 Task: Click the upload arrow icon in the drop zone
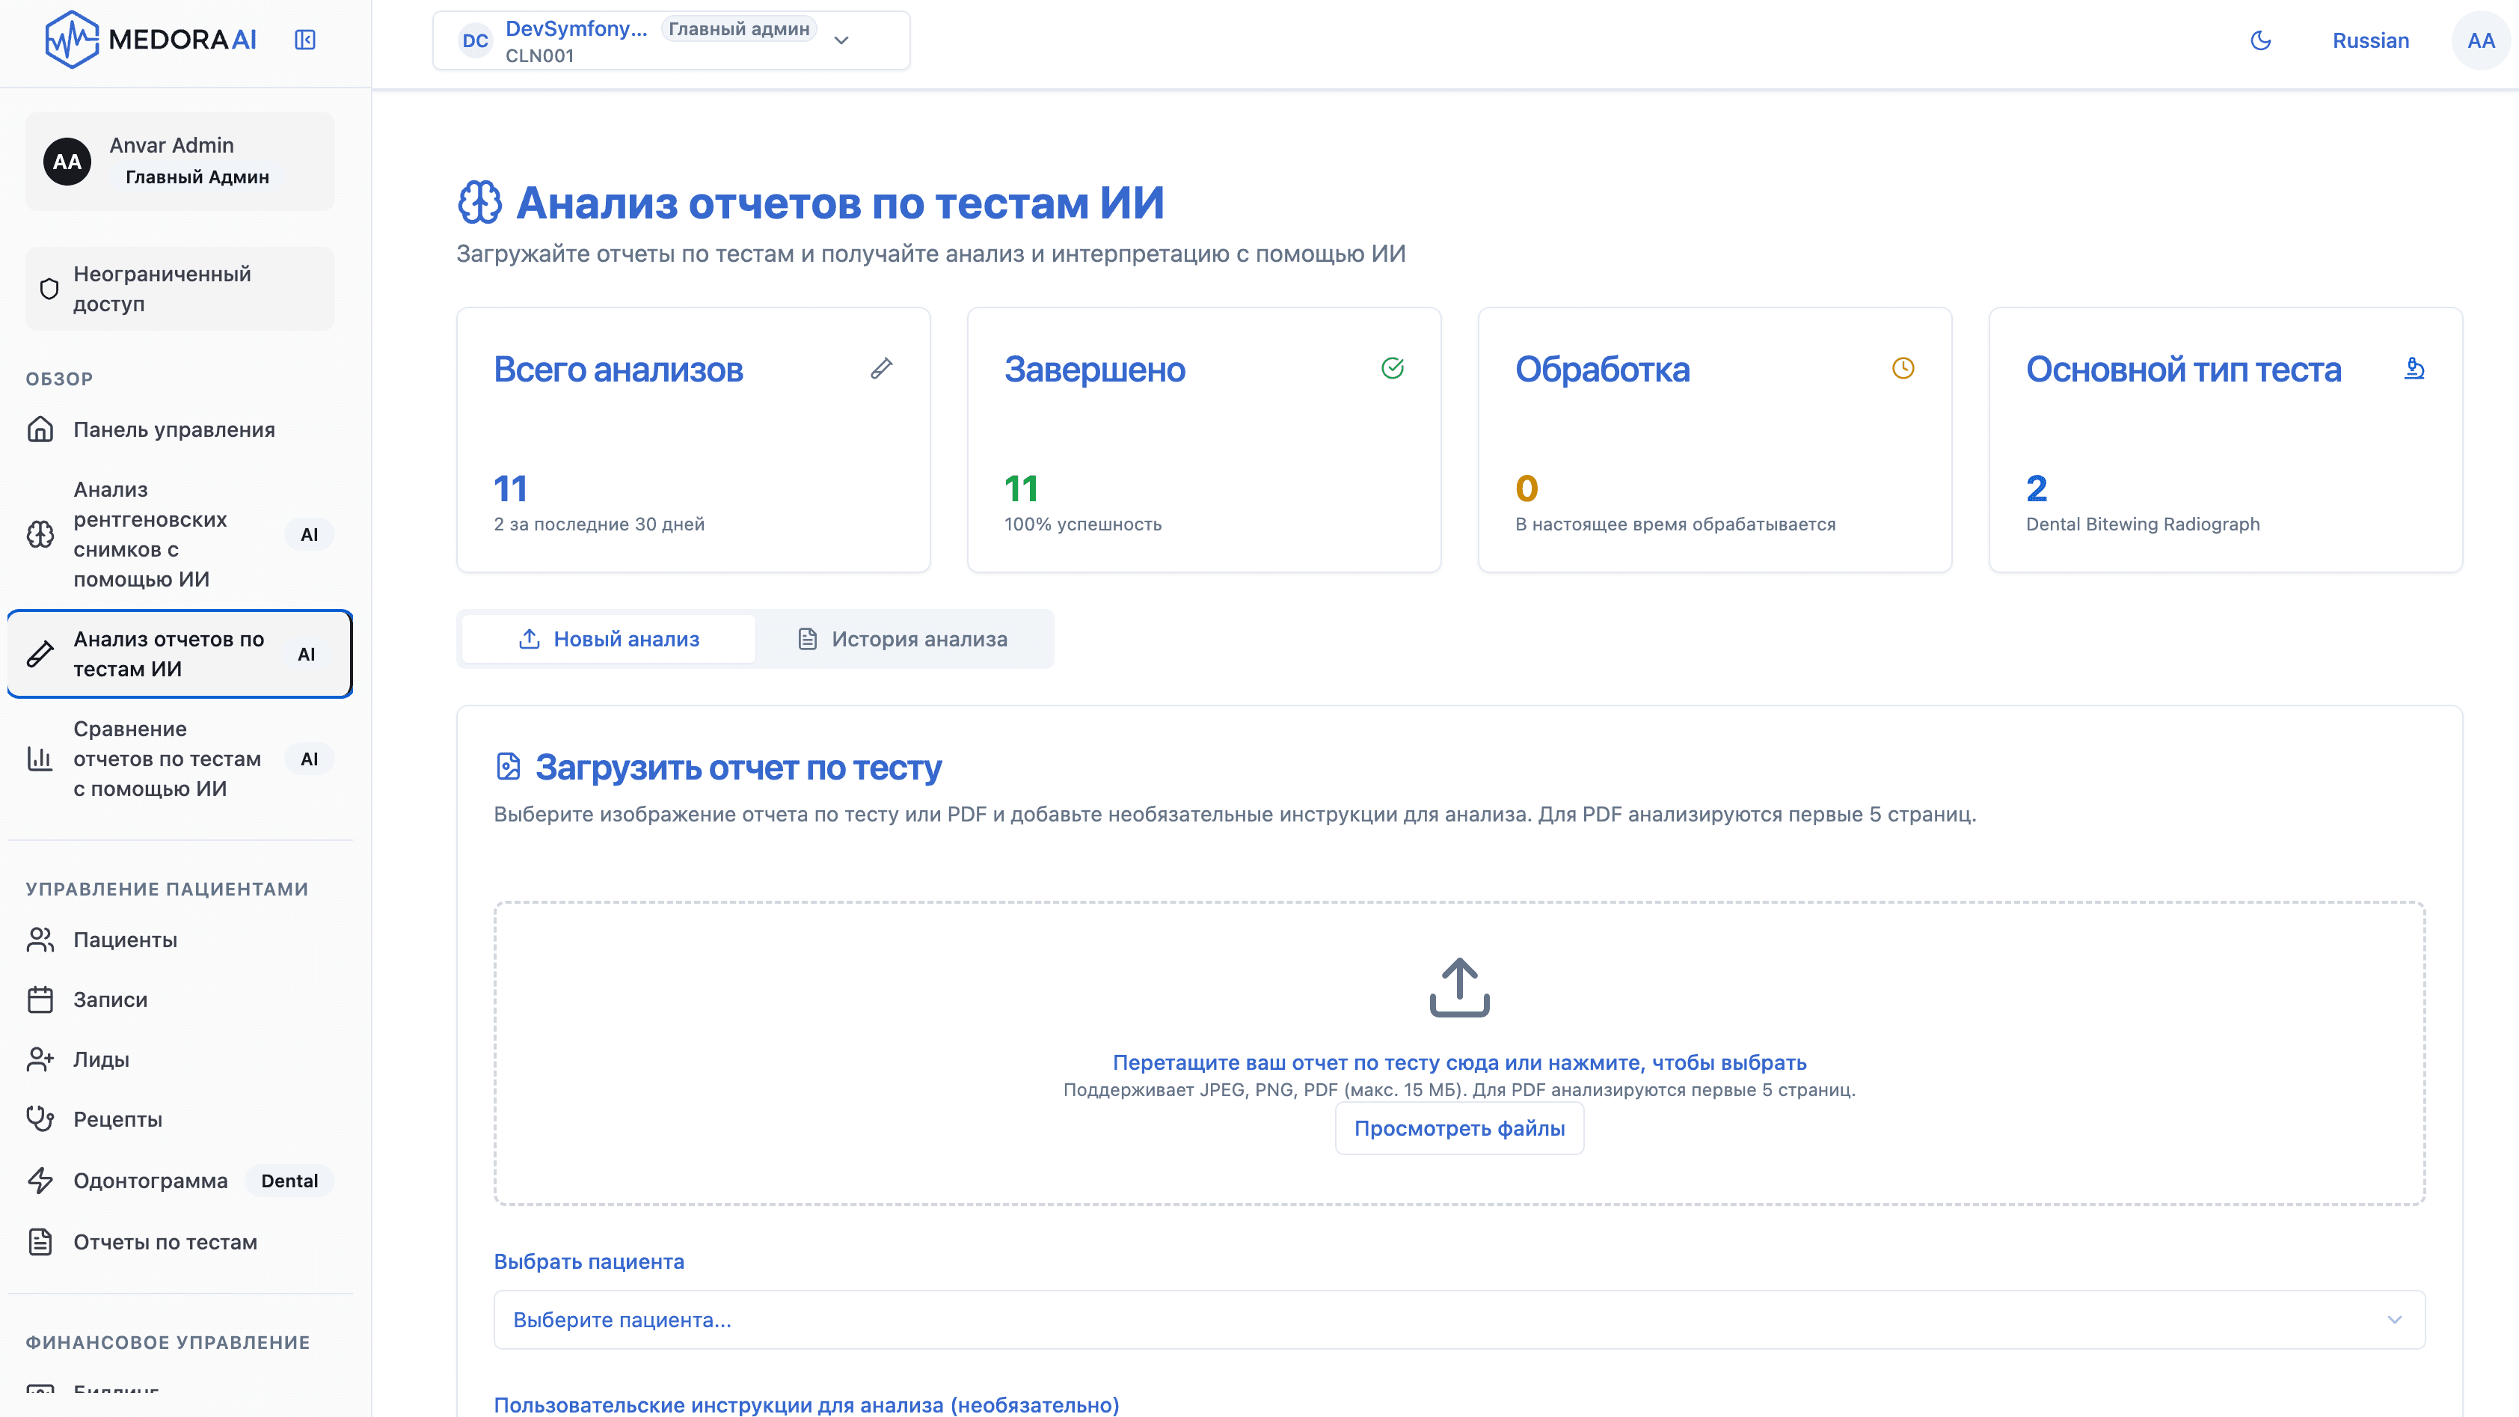[1459, 988]
